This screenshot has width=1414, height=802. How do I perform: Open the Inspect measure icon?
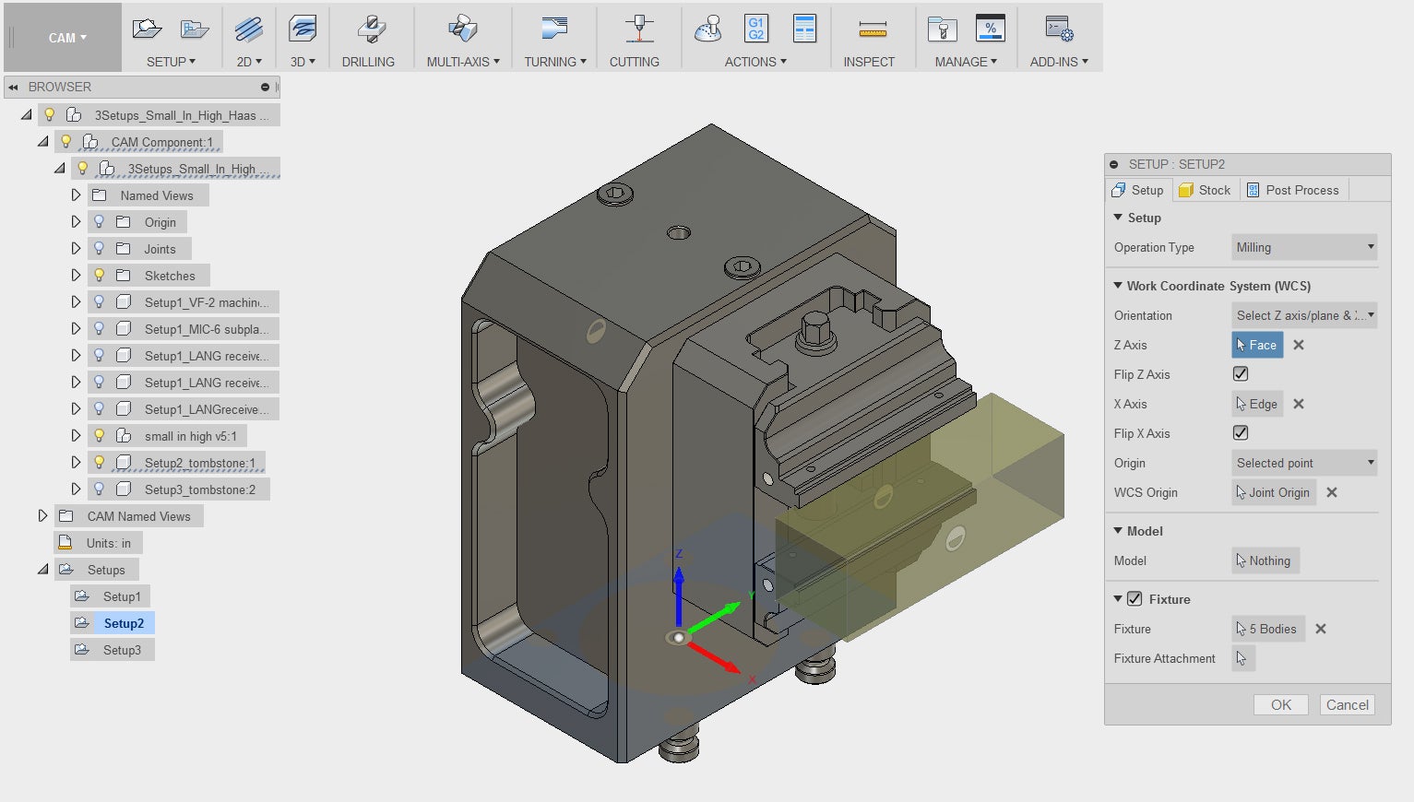coord(872,30)
